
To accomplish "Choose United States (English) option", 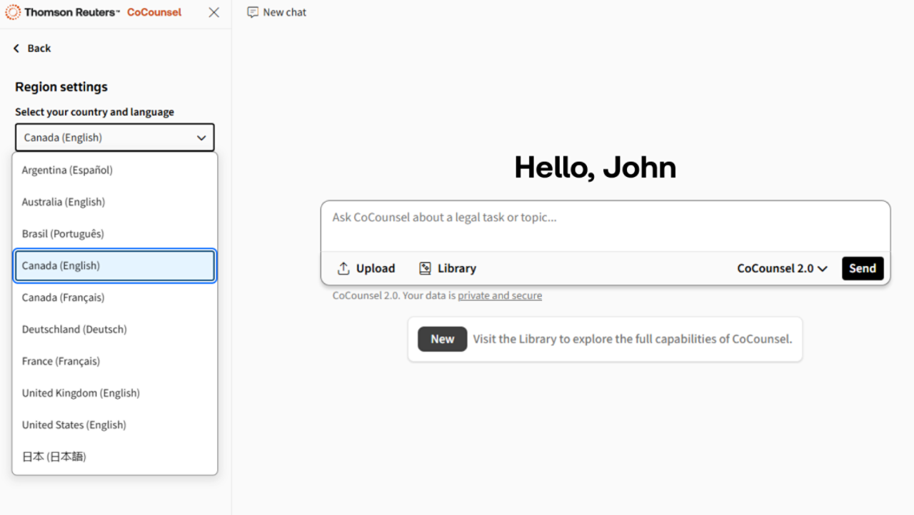I will pyautogui.click(x=74, y=425).
